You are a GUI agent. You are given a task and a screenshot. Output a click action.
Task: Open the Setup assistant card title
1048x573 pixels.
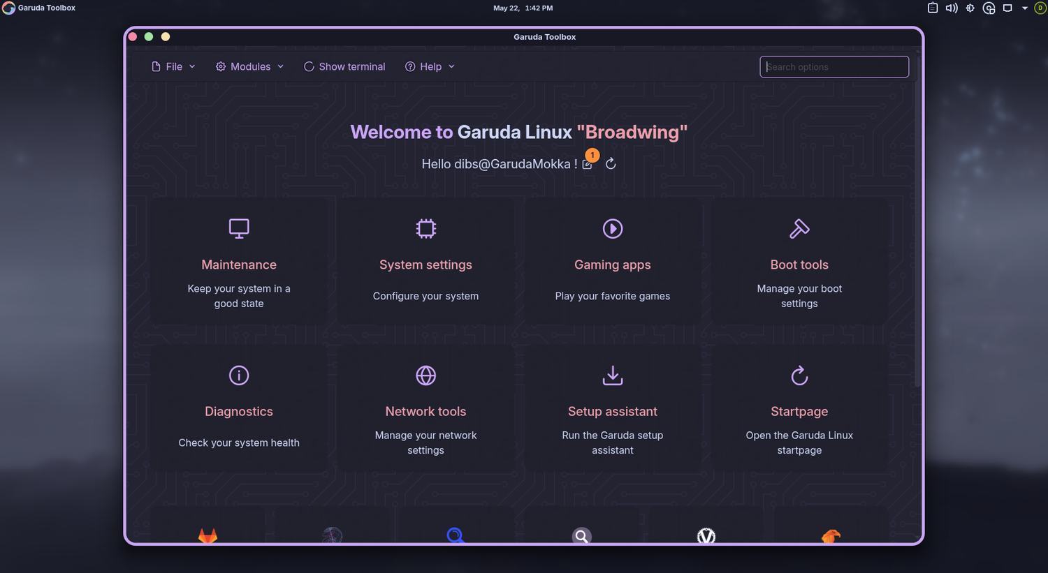(x=613, y=411)
